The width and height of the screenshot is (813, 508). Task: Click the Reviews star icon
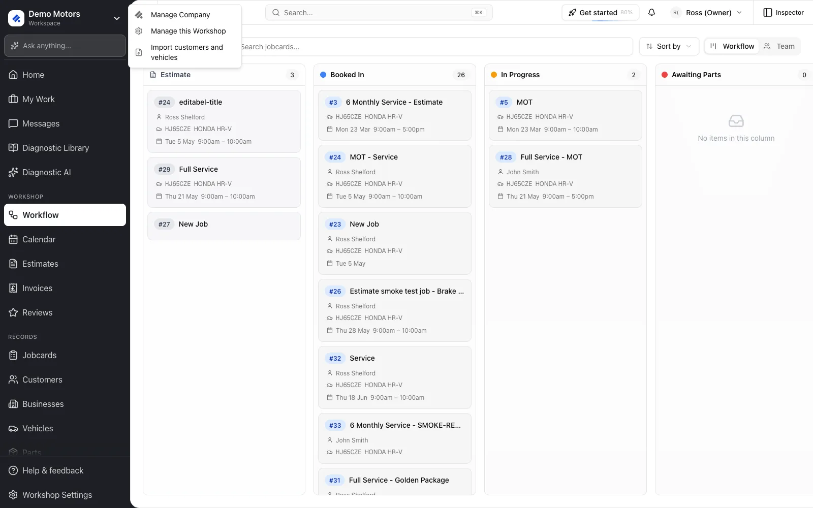coord(13,312)
